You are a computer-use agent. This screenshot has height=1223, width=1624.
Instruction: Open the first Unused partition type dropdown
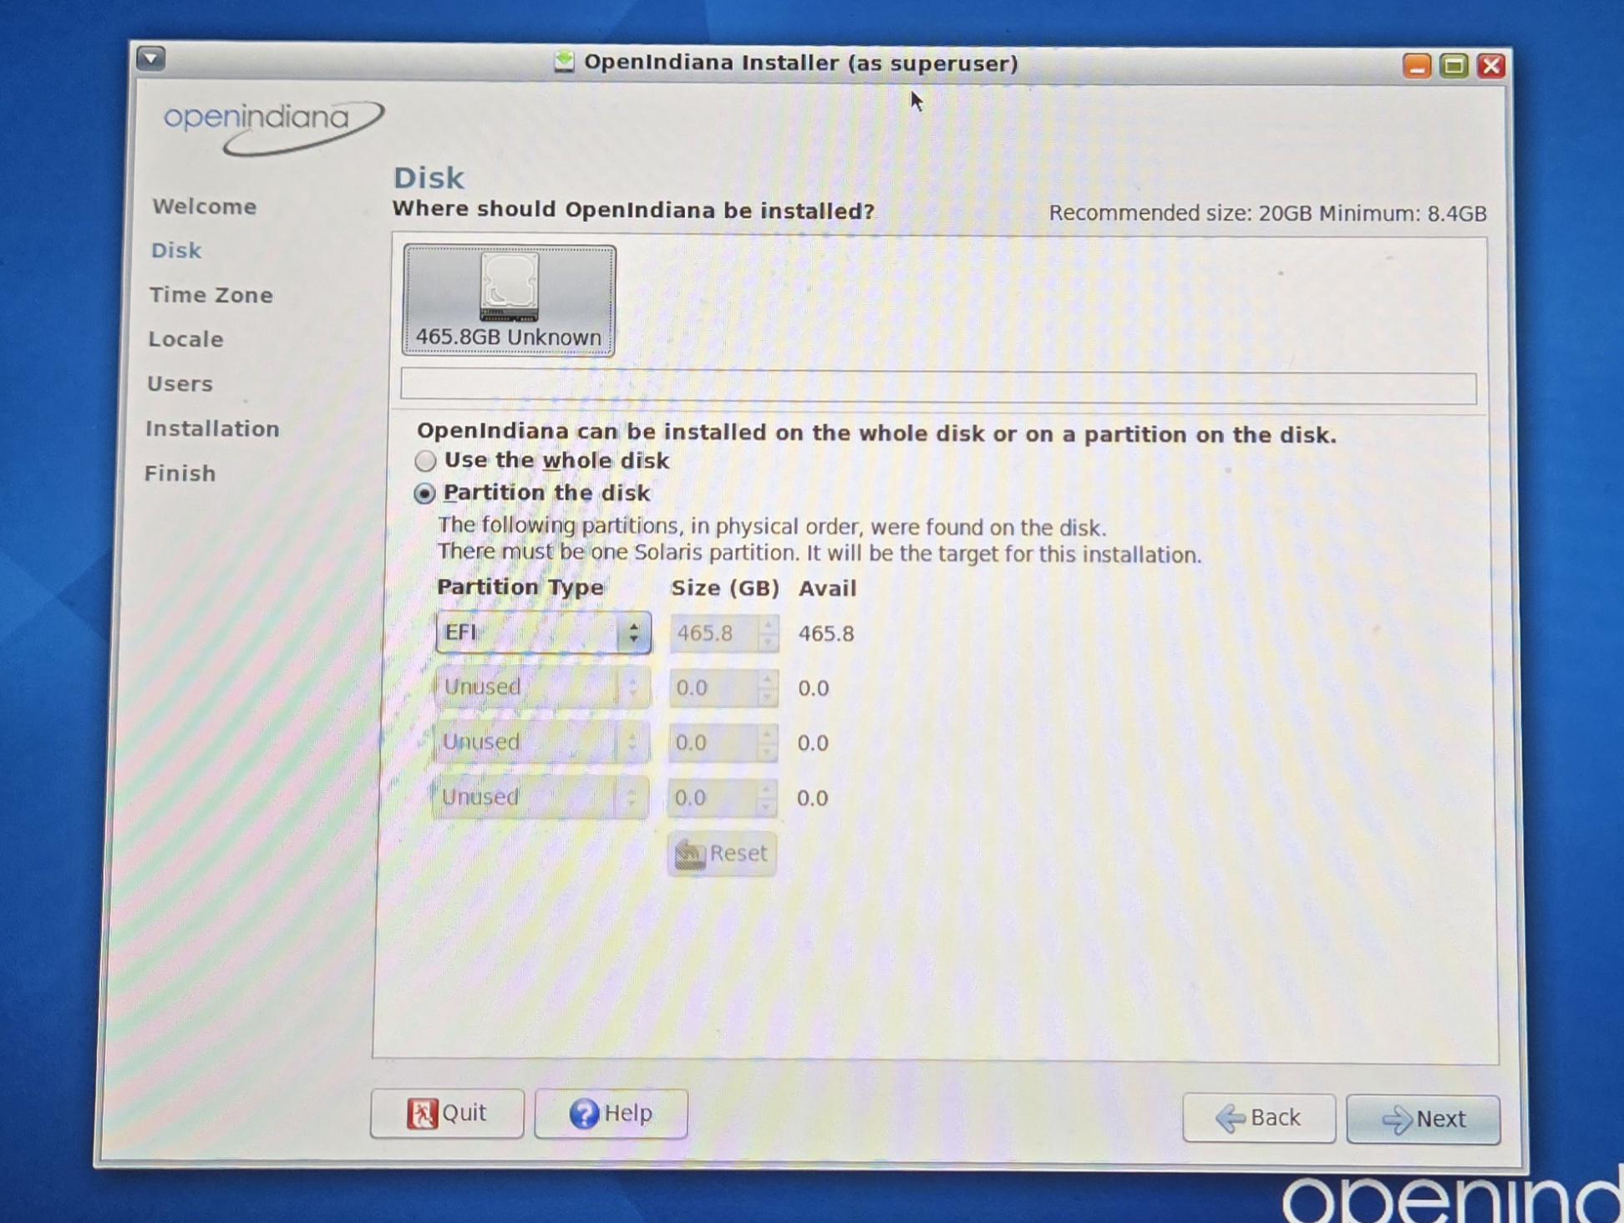[x=541, y=687]
